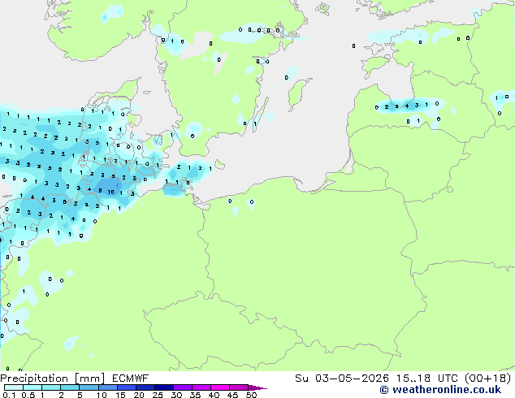Click the 35–40 mm violet legend swatch
Viewport: 515px width, 398px height.
(201, 387)
